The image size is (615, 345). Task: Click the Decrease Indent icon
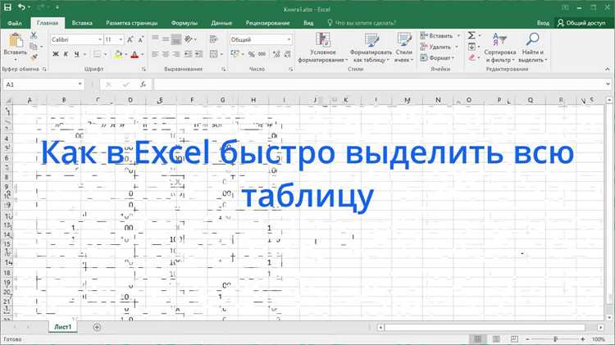point(189,54)
